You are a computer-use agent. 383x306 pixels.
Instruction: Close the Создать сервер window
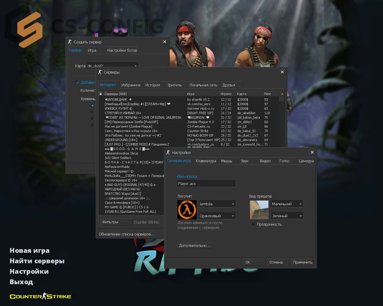(165, 42)
